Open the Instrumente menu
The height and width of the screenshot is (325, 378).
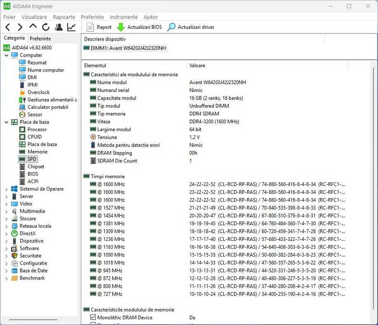[x=123, y=17]
